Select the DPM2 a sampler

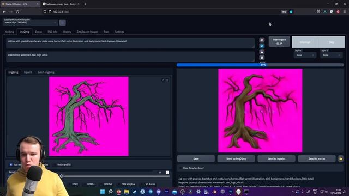point(89,184)
